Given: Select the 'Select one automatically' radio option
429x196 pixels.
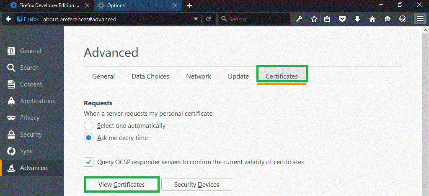Looking at the screenshot, I should pos(88,126).
